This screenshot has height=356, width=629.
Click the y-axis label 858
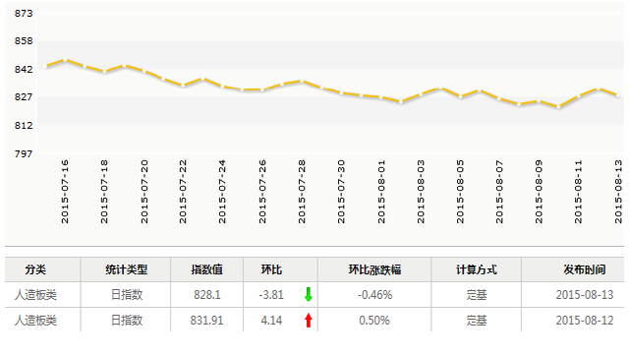coord(24,41)
